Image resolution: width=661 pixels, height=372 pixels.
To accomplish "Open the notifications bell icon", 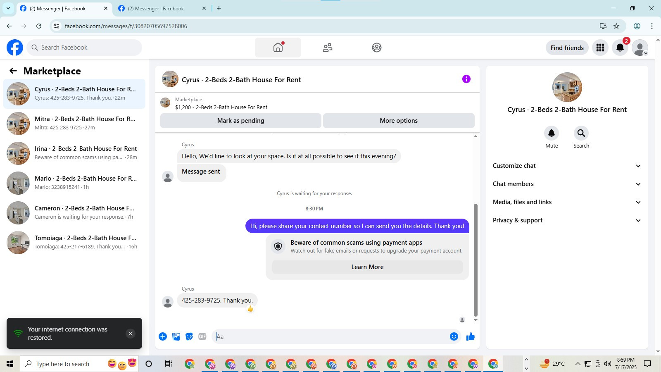I will (x=620, y=48).
